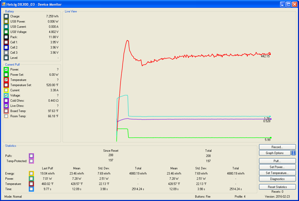Open the Graph Options menu
This screenshot has height=201, width=299.
[x=275, y=153]
